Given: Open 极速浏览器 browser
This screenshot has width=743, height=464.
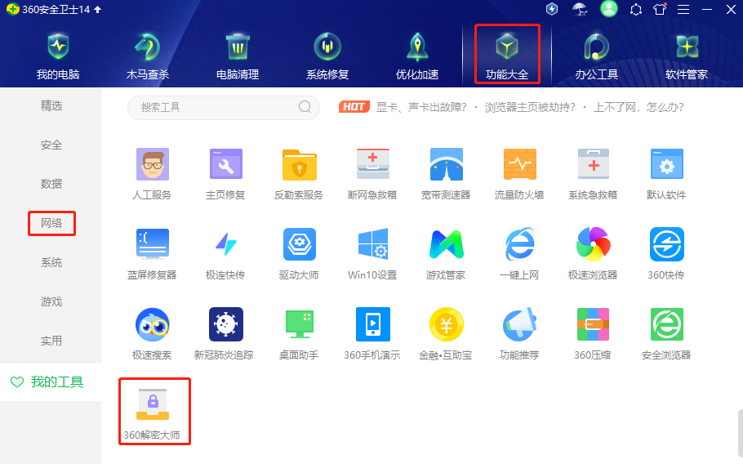Looking at the screenshot, I should [x=593, y=254].
